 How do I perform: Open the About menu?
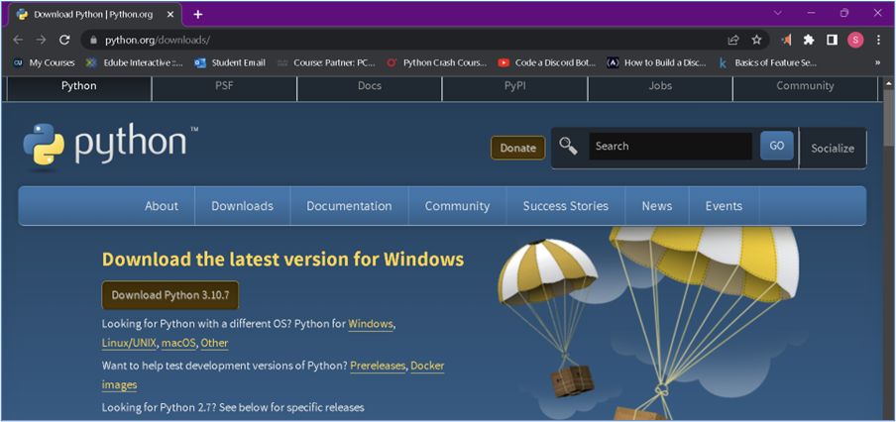click(x=162, y=206)
